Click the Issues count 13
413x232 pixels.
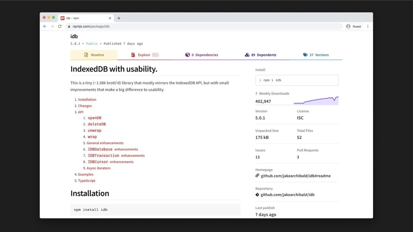click(x=257, y=157)
